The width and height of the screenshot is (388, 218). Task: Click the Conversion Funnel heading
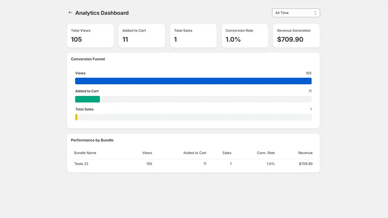88,59
